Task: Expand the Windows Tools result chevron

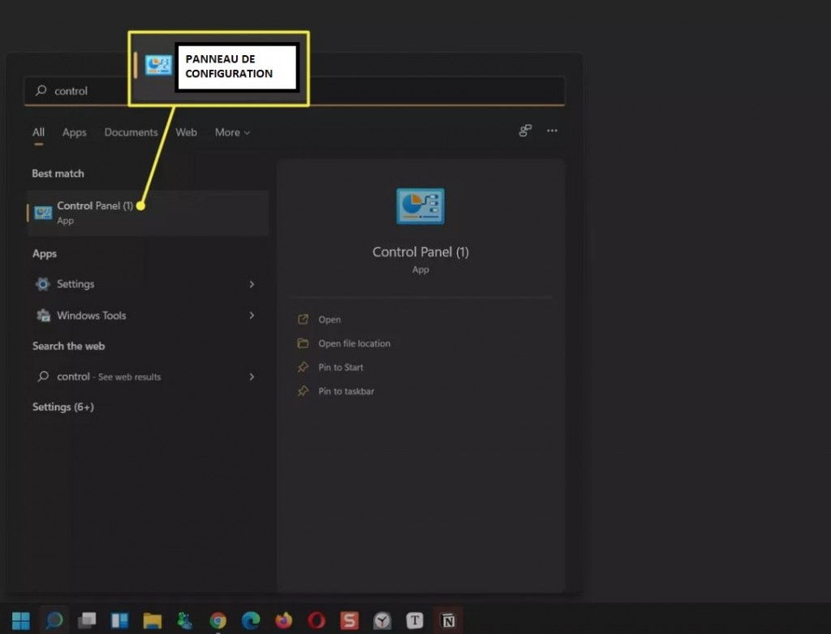Action: (252, 316)
